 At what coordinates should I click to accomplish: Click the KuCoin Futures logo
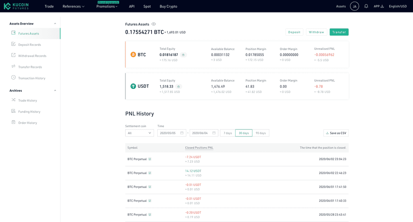[16, 6]
